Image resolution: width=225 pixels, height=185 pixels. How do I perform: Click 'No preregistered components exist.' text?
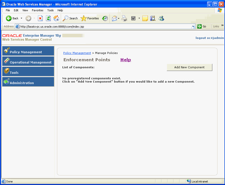click(x=92, y=78)
